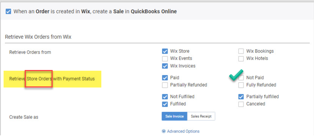Click the 'Retrieve Orders from' label
The image size is (314, 140).
pyautogui.click(x=30, y=52)
